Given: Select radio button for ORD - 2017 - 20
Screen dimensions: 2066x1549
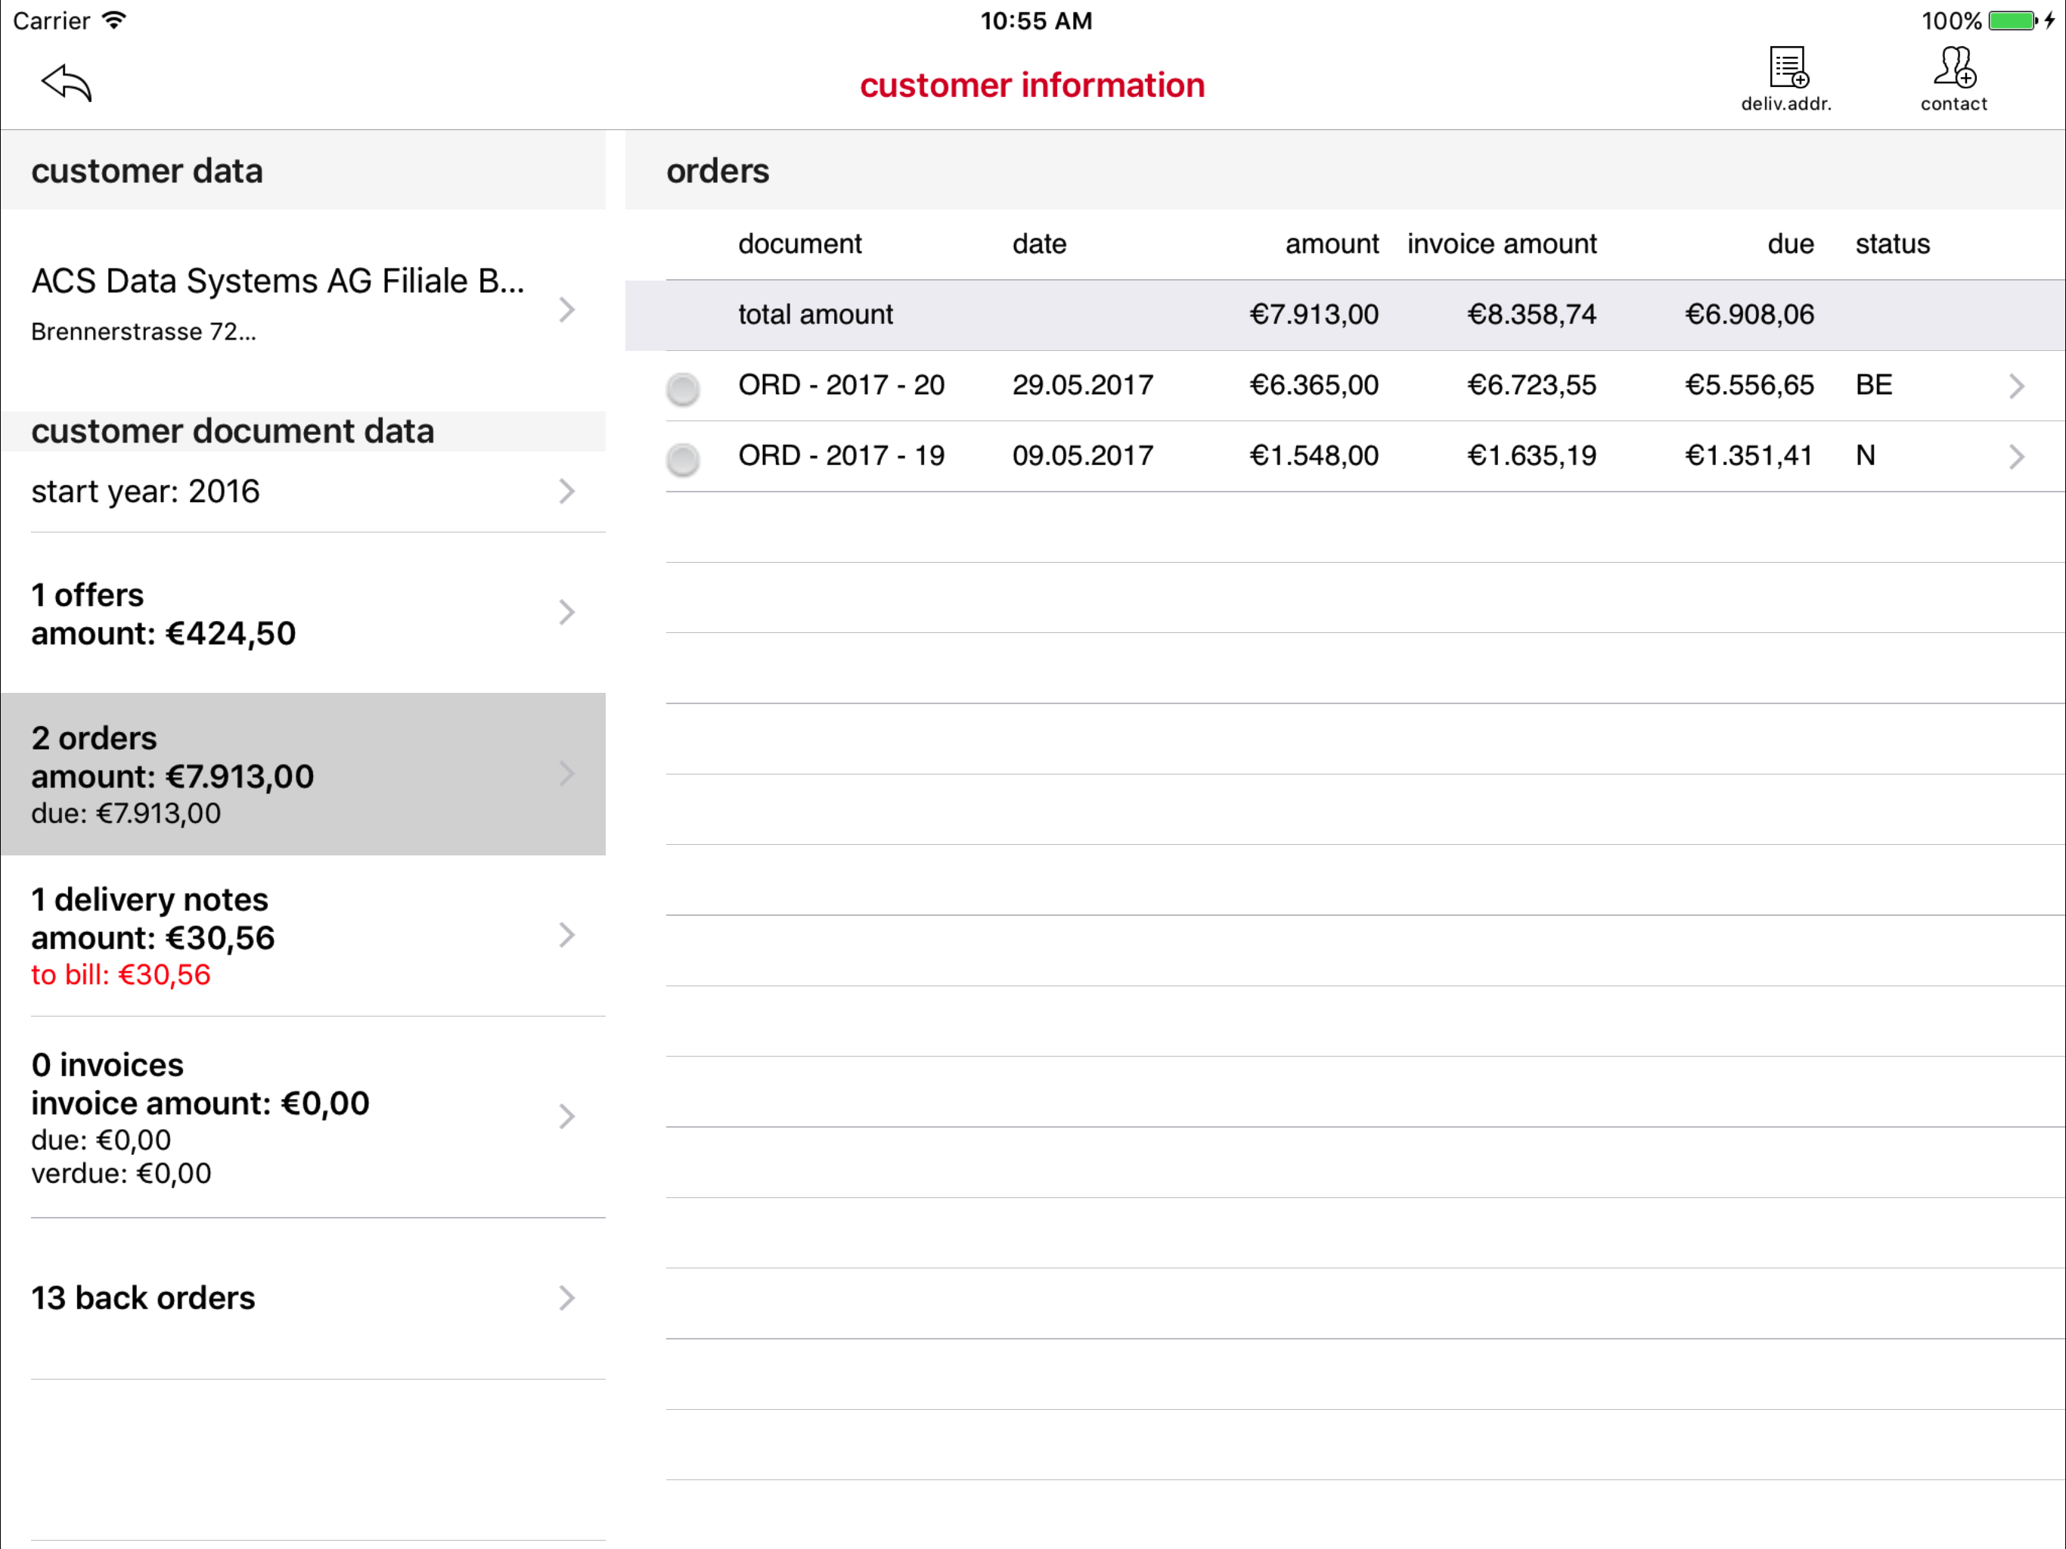Looking at the screenshot, I should 683,388.
